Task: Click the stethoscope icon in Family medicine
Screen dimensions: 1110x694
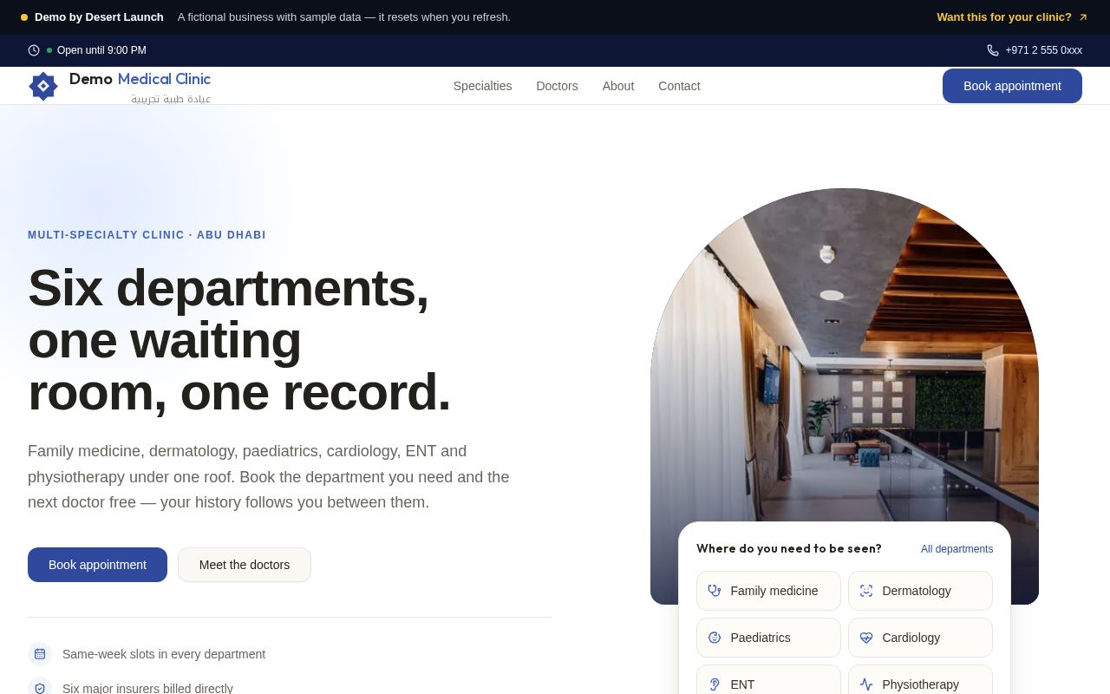Action: point(715,591)
